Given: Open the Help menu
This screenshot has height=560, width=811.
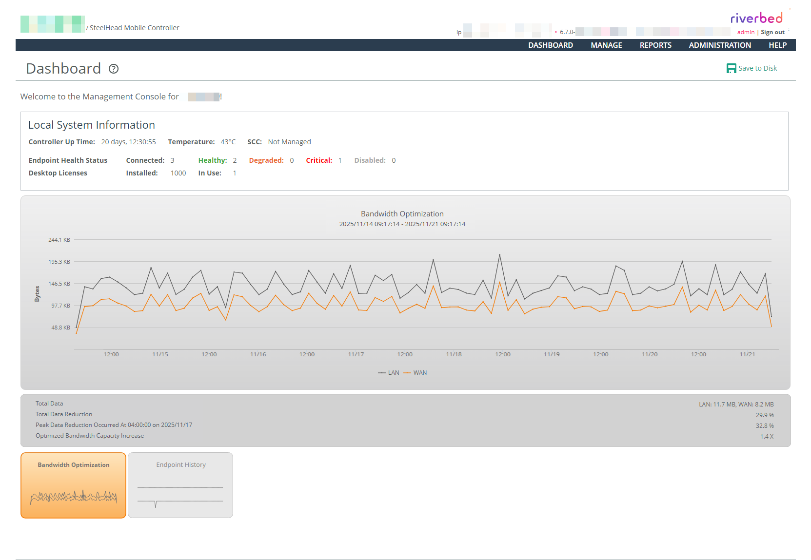Looking at the screenshot, I should pos(777,45).
